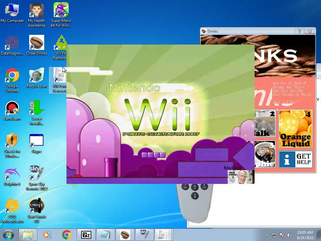Click the Drinks window title bar
321x241 pixels.
[x=248, y=31]
